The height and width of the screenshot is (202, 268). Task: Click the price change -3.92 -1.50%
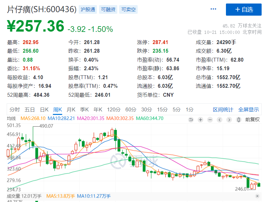[x=90, y=29]
